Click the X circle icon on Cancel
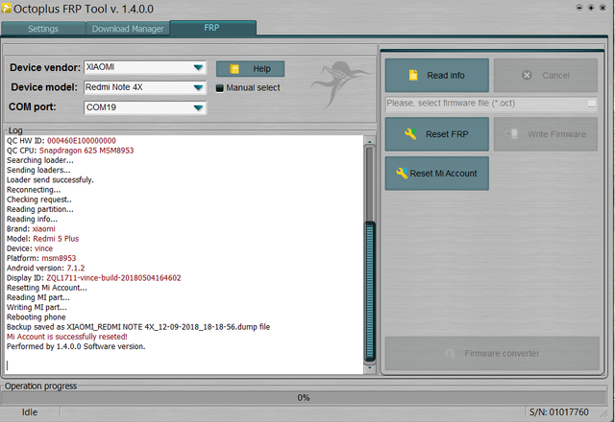615x422 pixels. tap(527, 75)
